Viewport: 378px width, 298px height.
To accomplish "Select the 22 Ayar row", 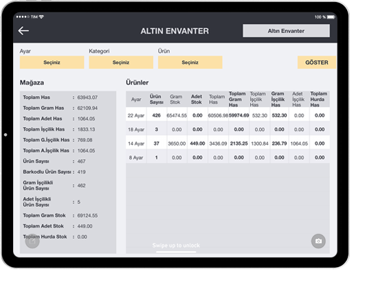I will click(x=227, y=115).
